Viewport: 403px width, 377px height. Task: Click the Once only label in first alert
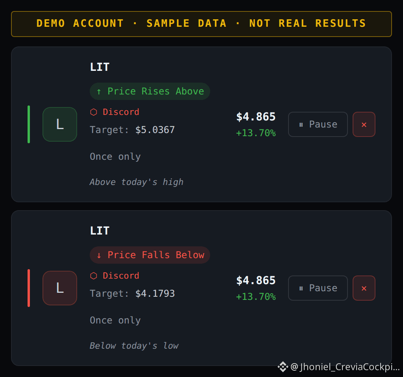(115, 157)
